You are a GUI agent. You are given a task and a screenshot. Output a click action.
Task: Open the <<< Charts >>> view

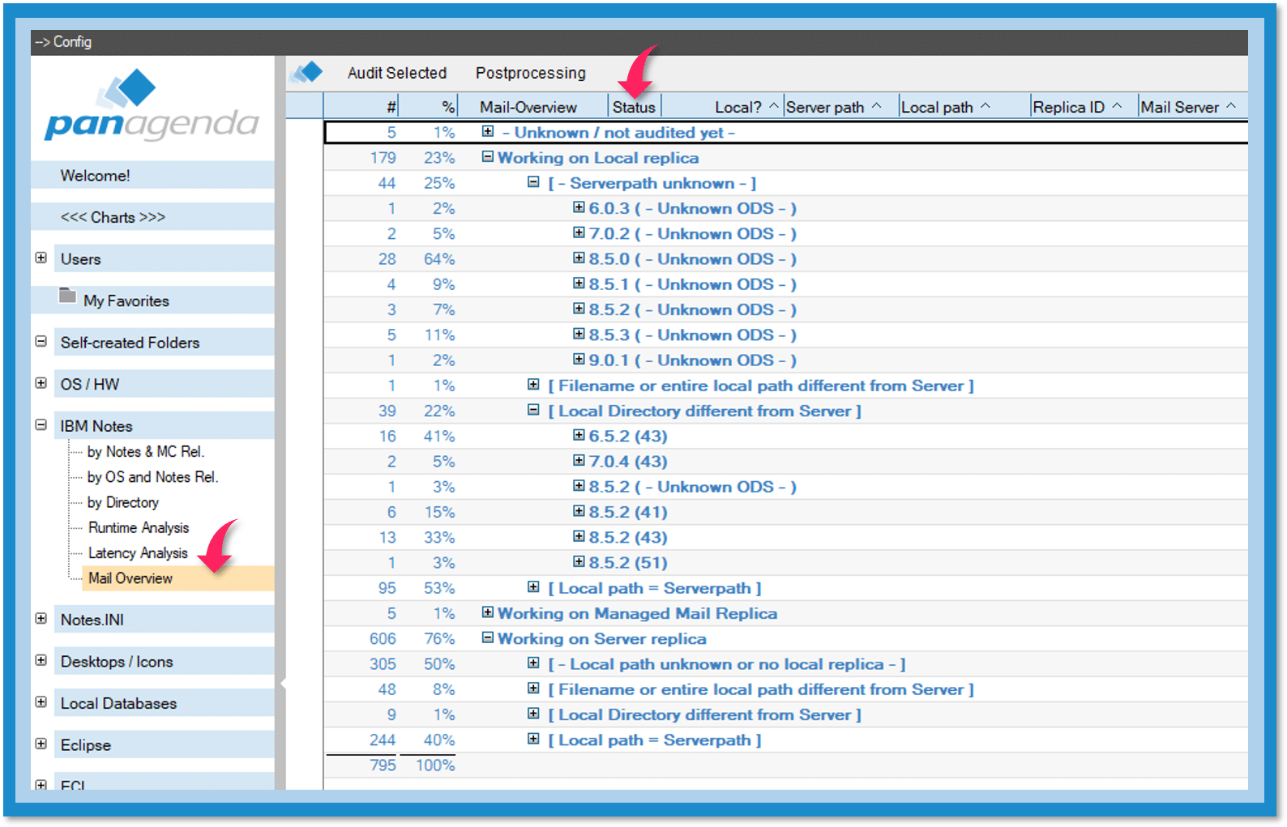tap(113, 217)
